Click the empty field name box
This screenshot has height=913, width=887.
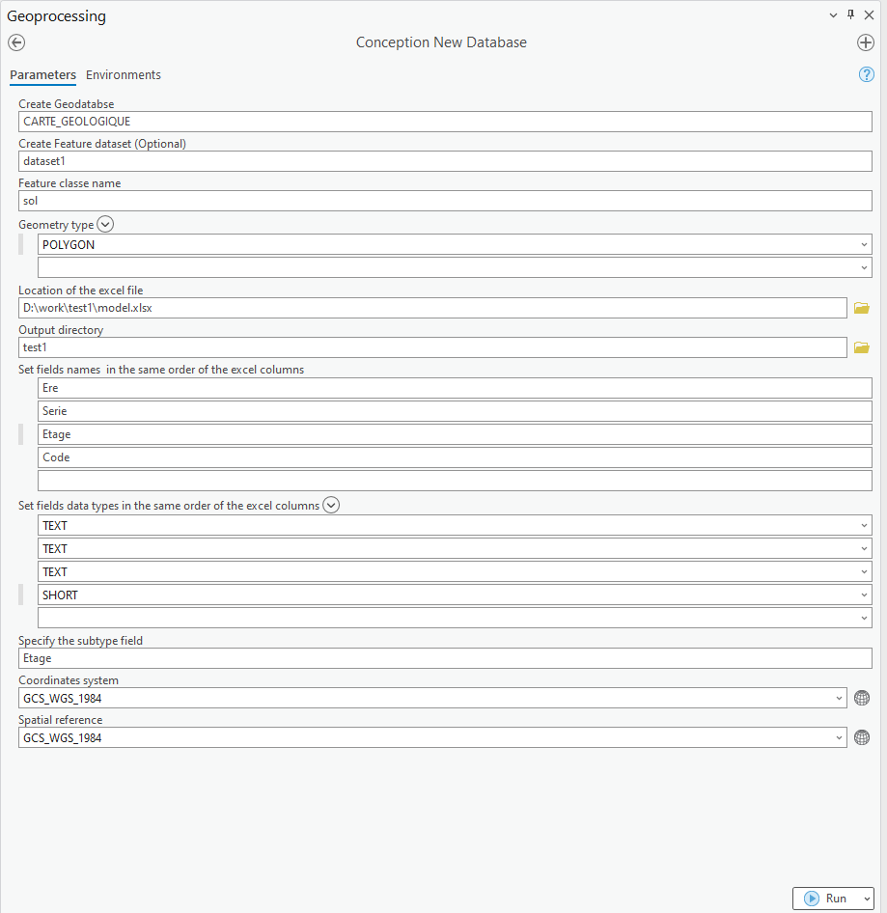click(455, 481)
